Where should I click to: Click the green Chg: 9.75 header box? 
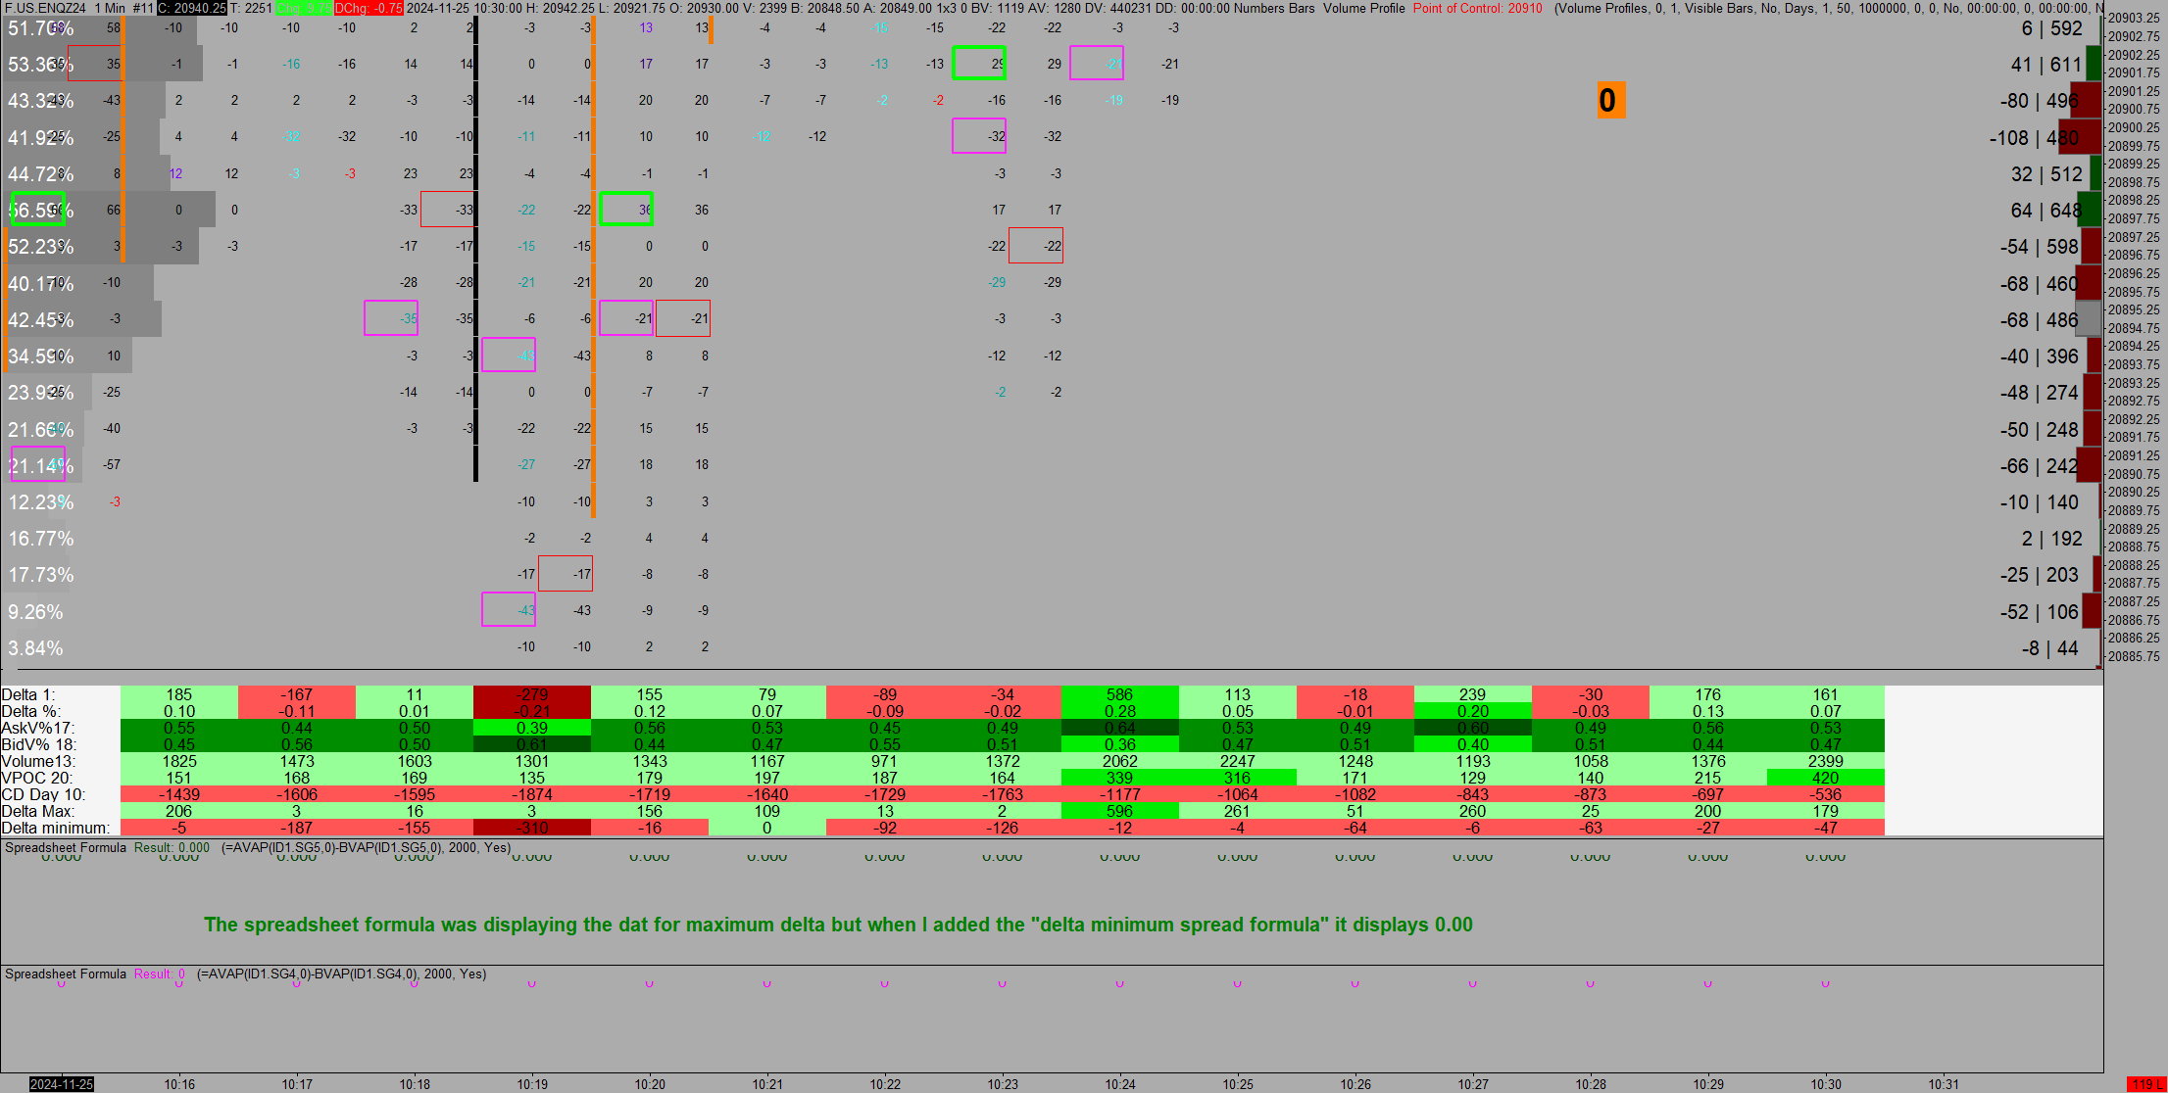coord(304,8)
